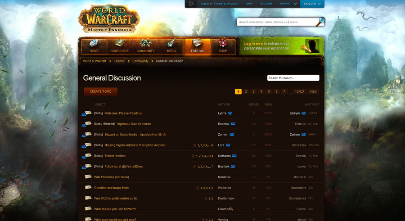Click Community breadcrumb link
405x221 pixels.
140,61
